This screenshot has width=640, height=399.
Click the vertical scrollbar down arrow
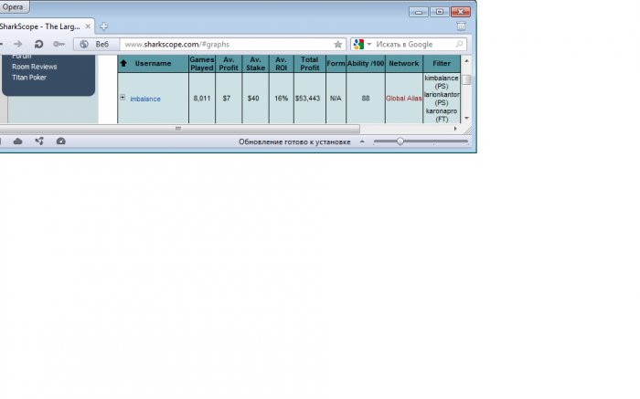[466, 118]
